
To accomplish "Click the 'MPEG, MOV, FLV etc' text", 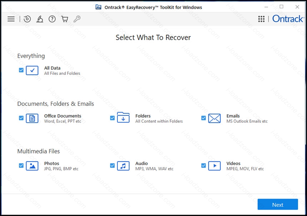I will (x=245, y=169).
